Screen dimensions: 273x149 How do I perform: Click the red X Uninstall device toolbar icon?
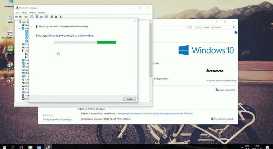(56, 17)
